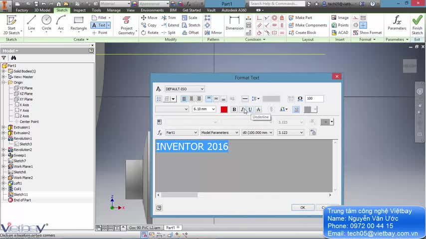Click the Add parameter to text button

click(x=313, y=132)
